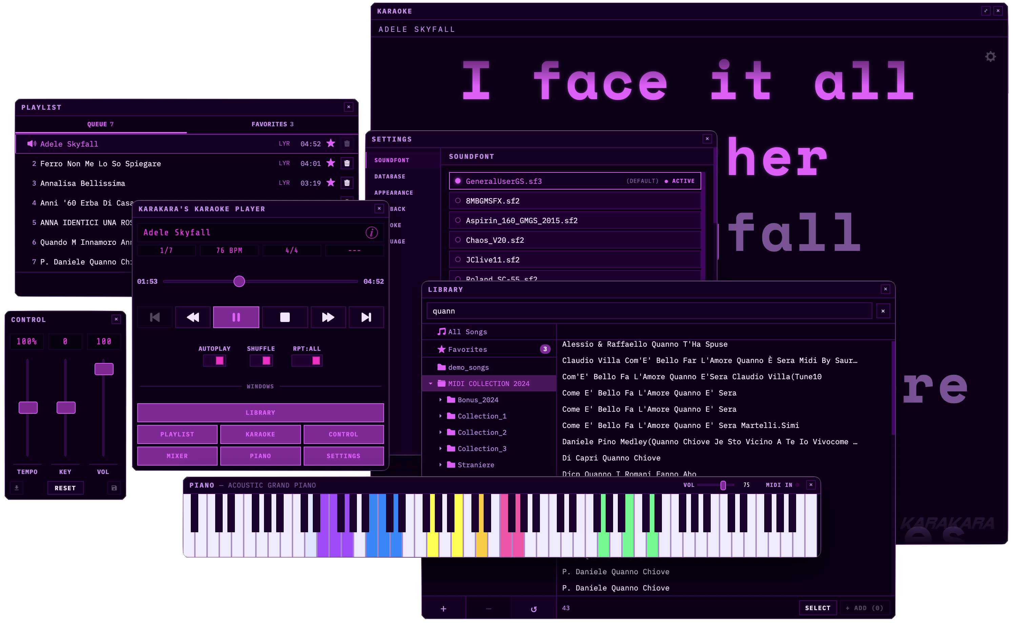Click the SELECT button in Library
The width and height of the screenshot is (1013, 623).
tap(817, 608)
